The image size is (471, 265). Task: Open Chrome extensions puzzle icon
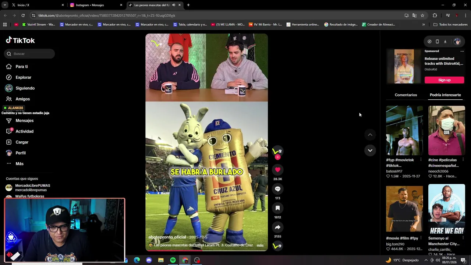tap(435, 15)
